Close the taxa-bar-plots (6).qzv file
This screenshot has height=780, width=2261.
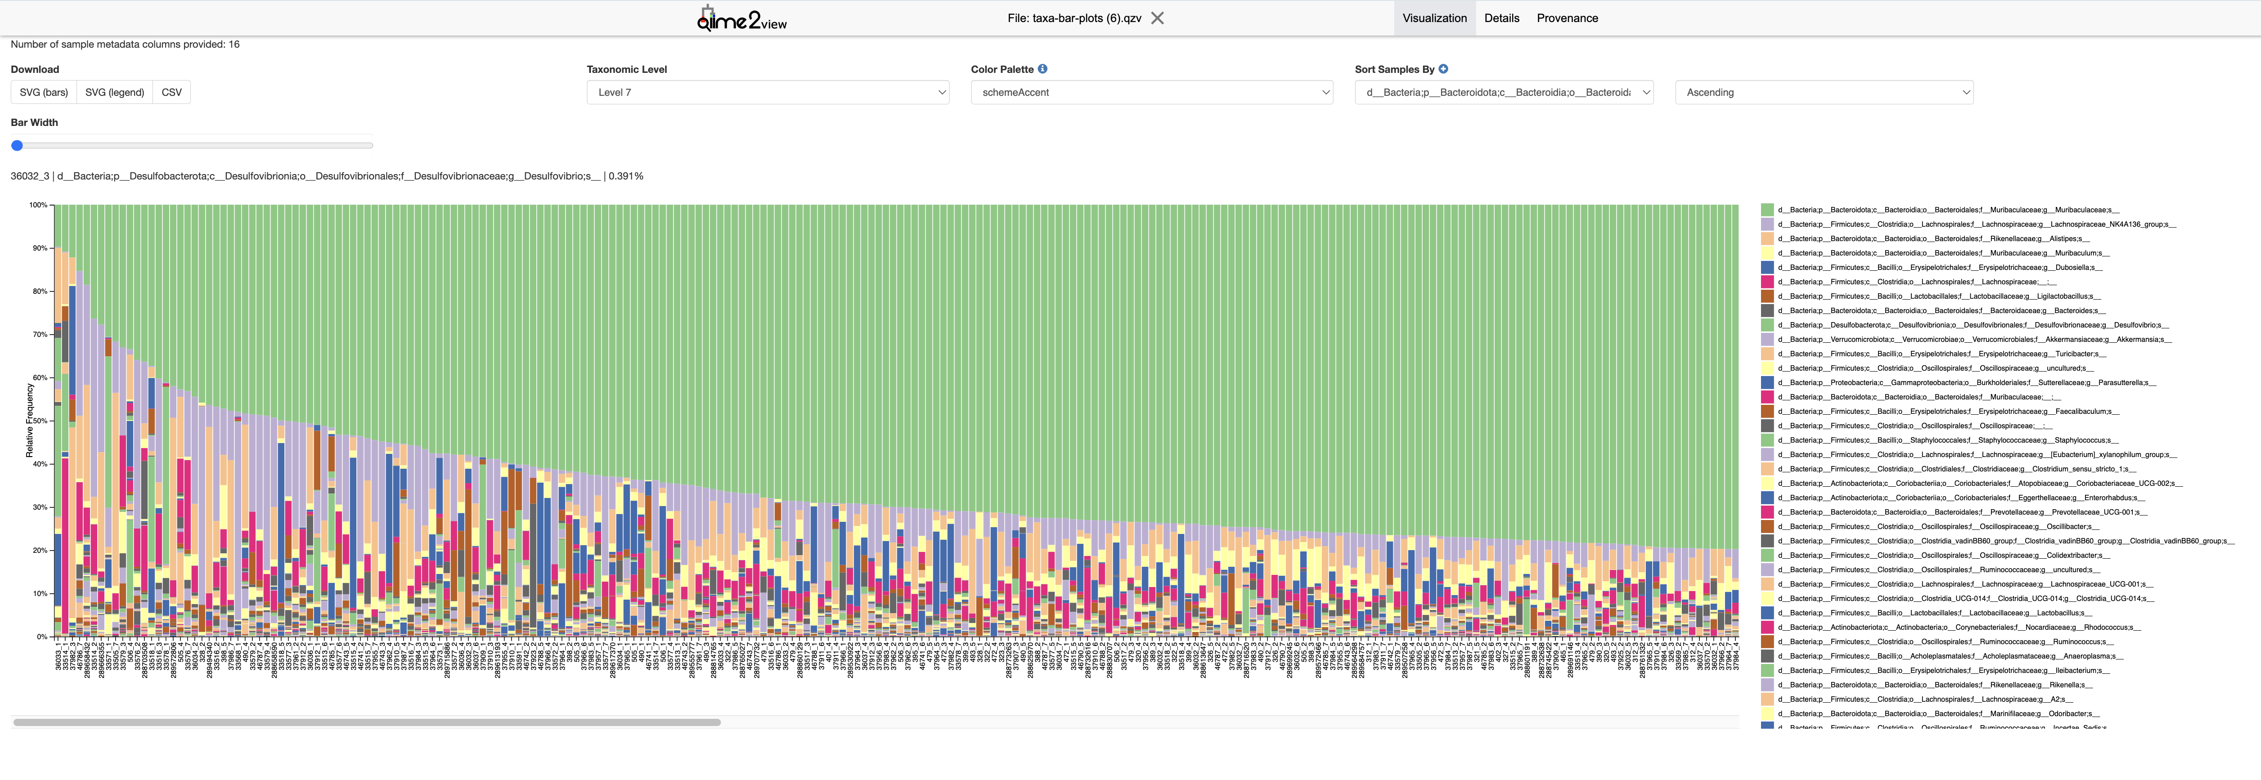pos(1158,18)
